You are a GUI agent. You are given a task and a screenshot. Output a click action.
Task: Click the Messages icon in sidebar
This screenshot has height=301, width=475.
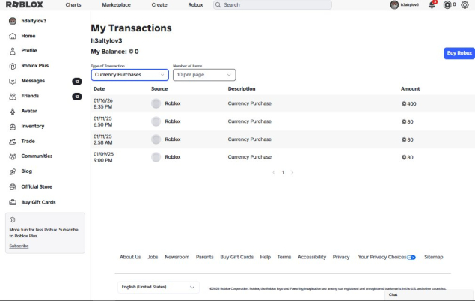coord(13,81)
